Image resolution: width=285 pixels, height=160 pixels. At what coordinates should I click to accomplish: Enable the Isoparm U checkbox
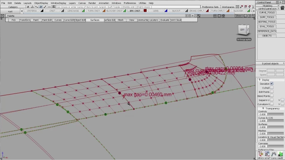272,100
